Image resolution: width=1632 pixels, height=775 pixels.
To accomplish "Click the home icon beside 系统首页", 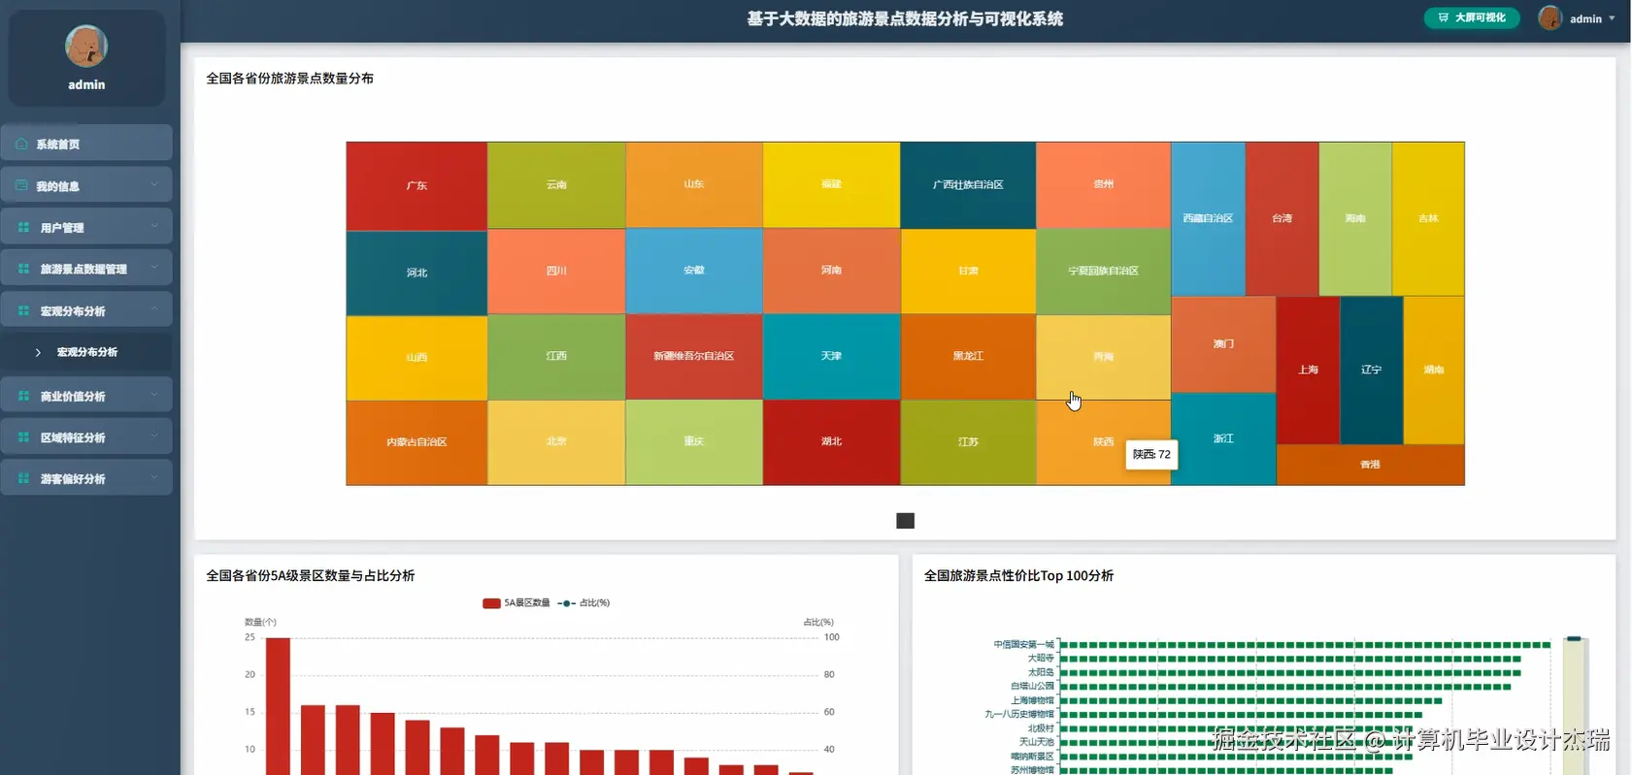I will tap(21, 144).
